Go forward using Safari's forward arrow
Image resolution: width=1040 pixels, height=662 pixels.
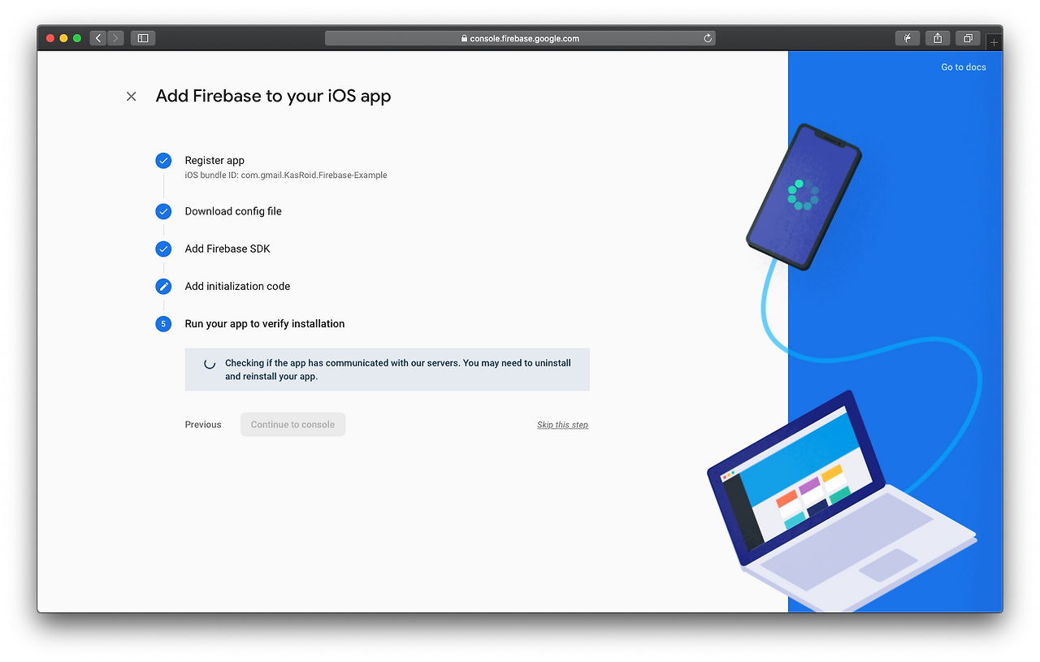tap(115, 38)
